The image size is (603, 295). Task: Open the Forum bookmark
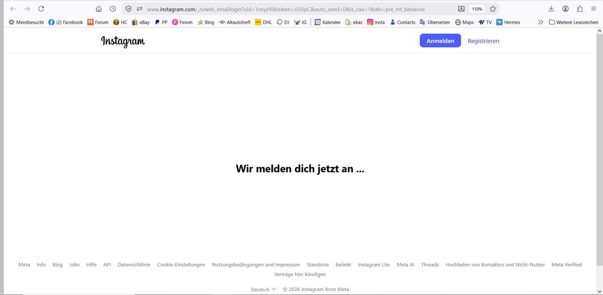[97, 22]
